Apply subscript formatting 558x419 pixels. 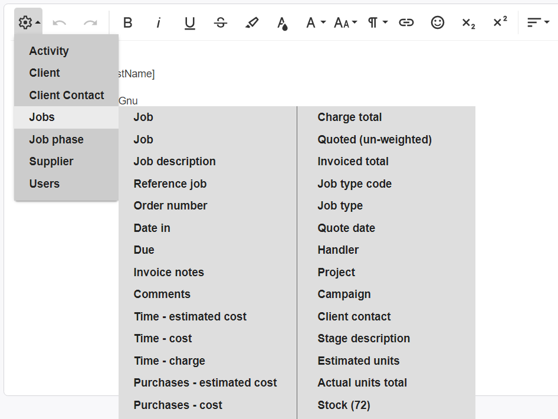tap(468, 22)
